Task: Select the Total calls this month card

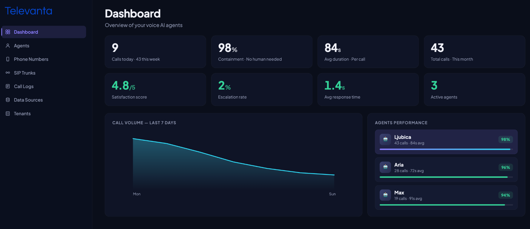Action: tap(475, 52)
